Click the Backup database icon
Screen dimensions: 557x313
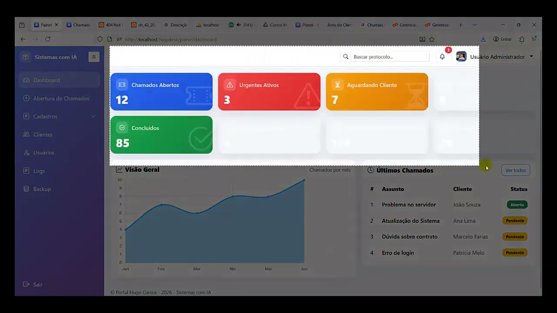(x=26, y=189)
